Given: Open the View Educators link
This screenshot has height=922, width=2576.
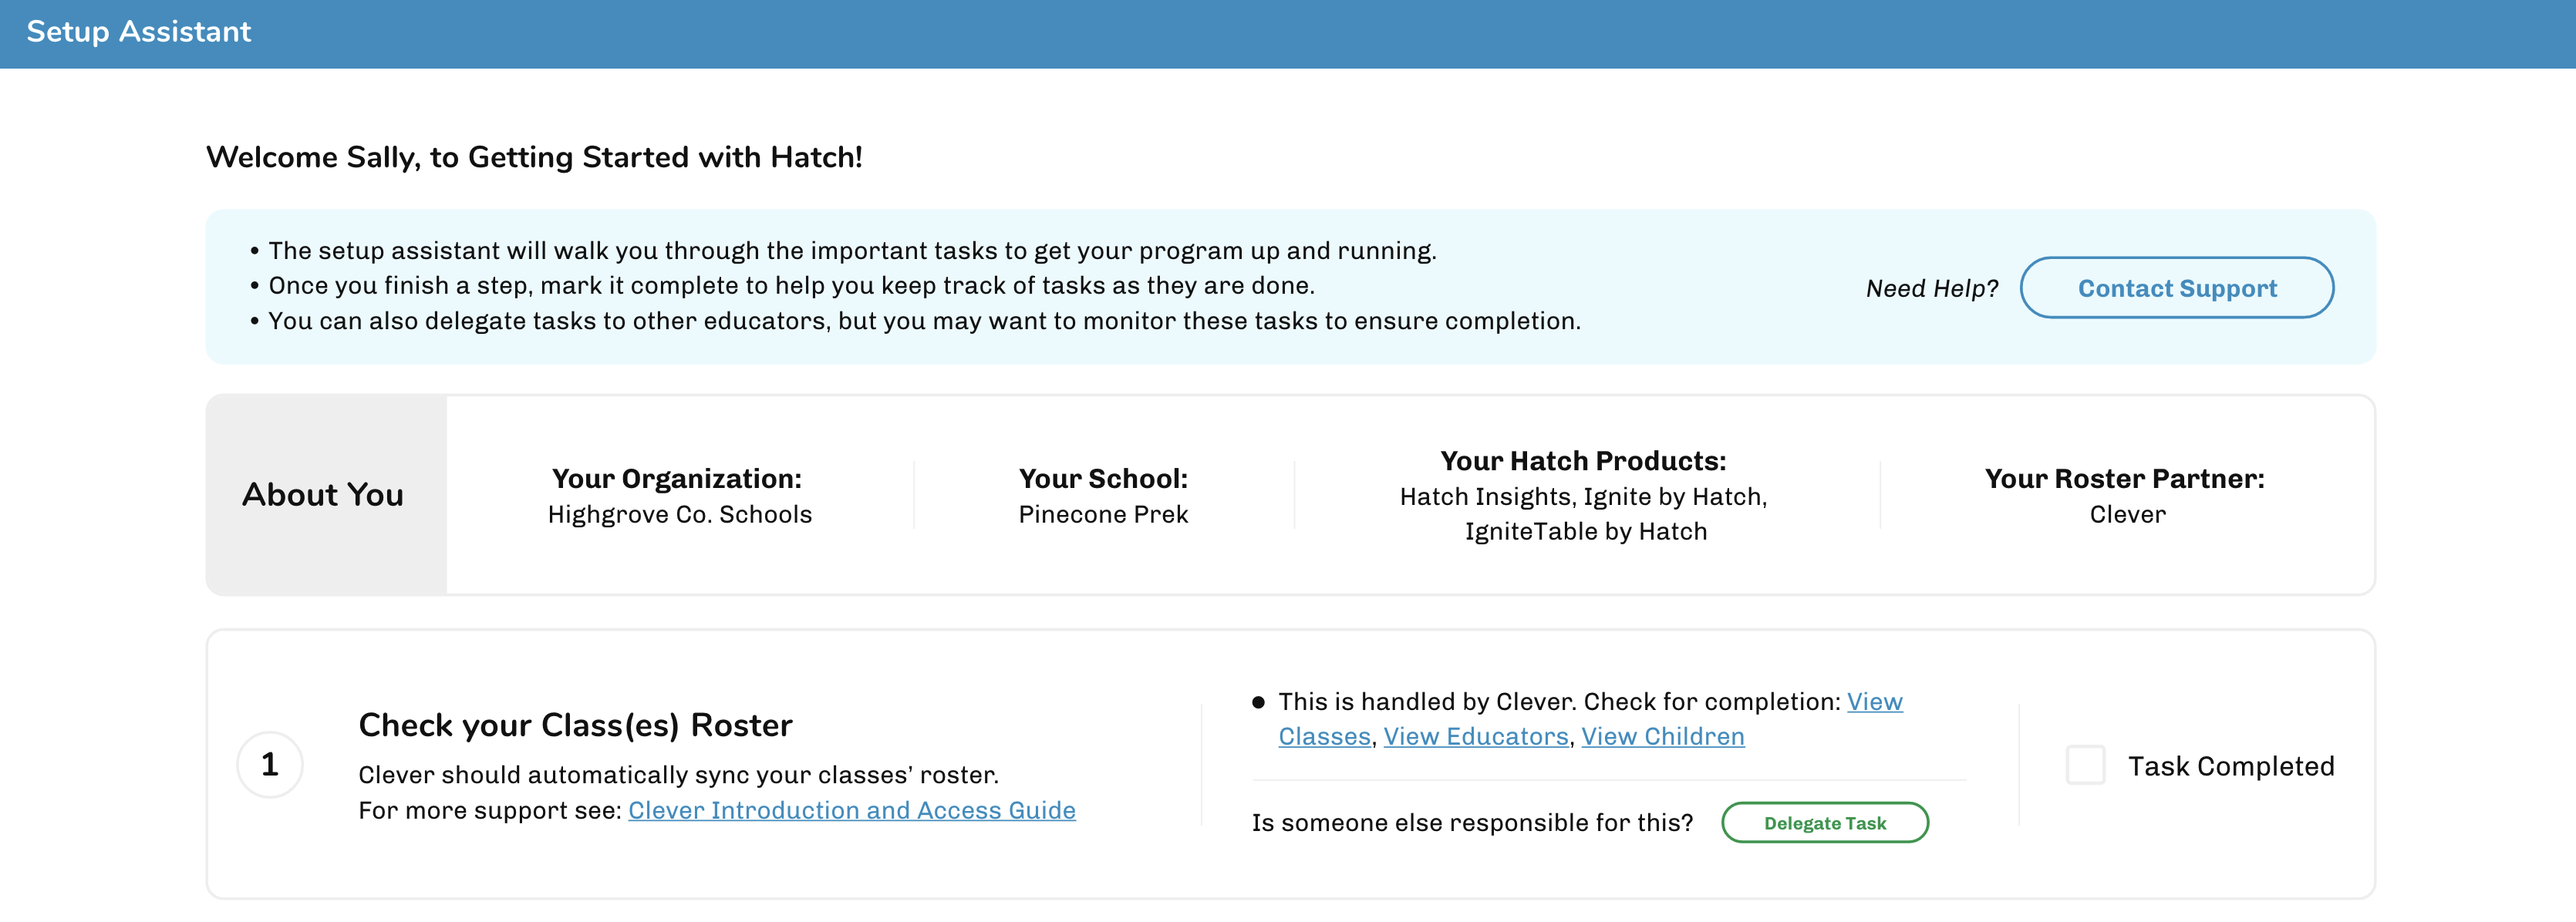Looking at the screenshot, I should coord(1475,737).
